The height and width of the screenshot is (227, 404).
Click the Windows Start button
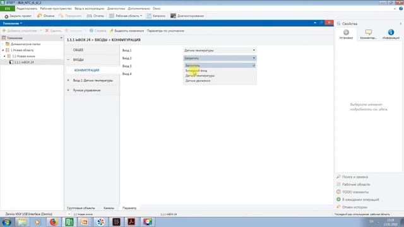click(x=6, y=222)
